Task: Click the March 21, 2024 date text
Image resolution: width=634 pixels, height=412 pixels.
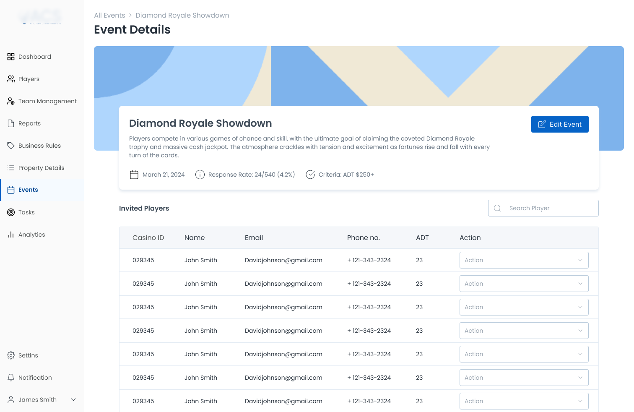Action: [164, 175]
